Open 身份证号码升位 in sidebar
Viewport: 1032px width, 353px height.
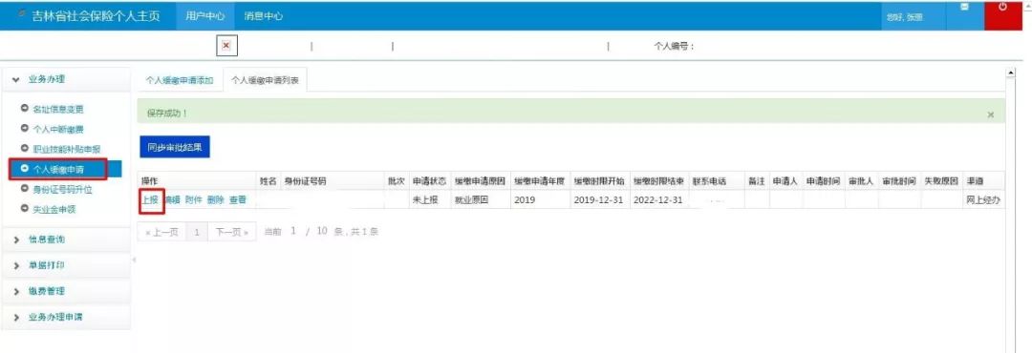click(62, 190)
